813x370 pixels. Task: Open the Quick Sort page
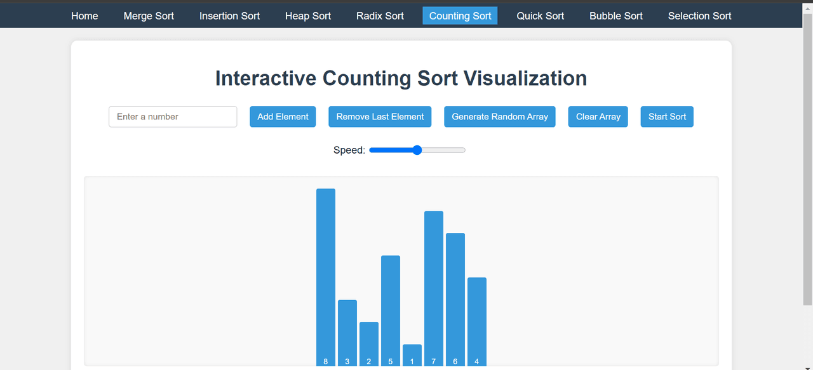tap(540, 16)
